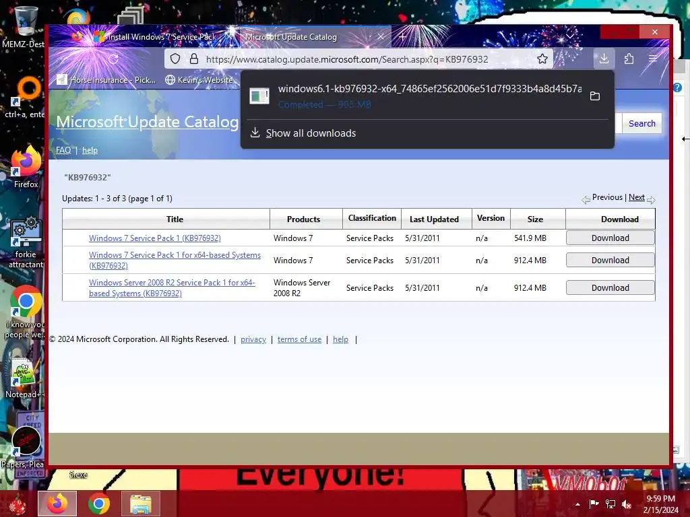Open the footer help link
This screenshot has height=517, width=690.
point(340,339)
